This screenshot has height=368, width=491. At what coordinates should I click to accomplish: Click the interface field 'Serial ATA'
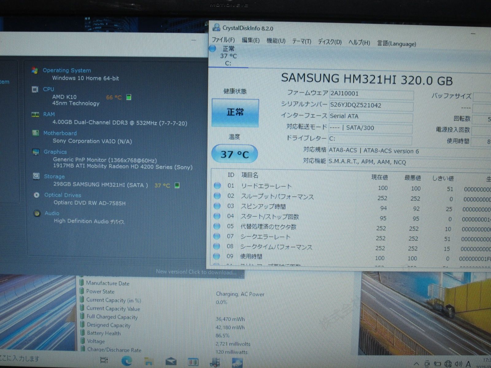(371, 116)
